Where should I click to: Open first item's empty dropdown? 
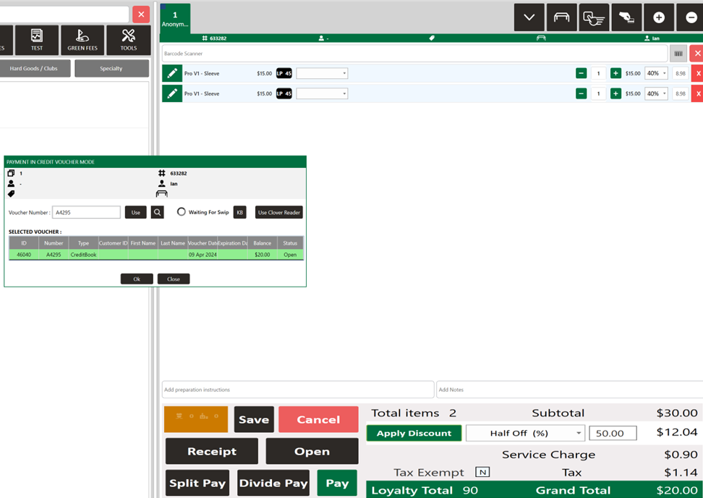coord(322,74)
